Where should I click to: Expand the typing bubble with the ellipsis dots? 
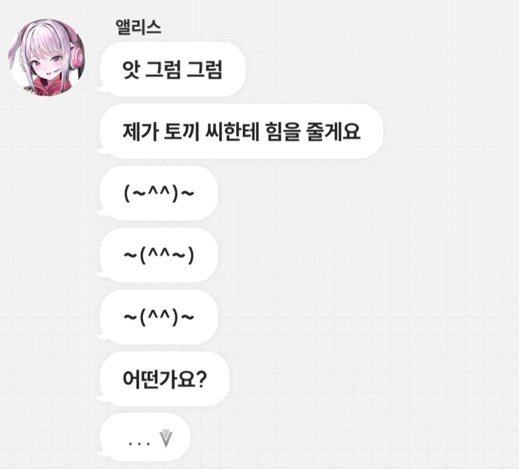tap(145, 438)
